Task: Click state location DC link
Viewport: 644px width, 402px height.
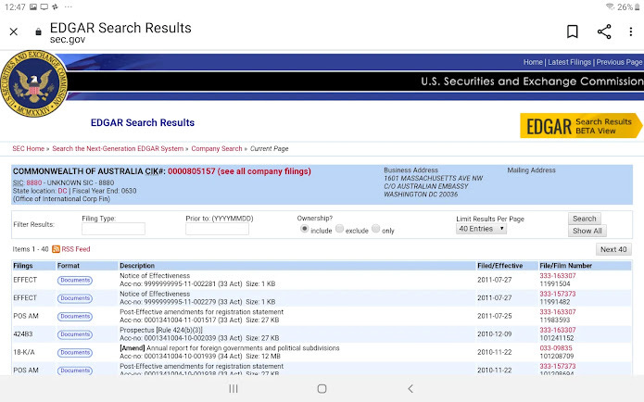Action: pos(62,191)
